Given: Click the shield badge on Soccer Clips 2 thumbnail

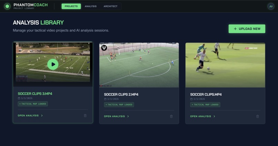Looking at the screenshot, I should pyautogui.click(x=104, y=48).
